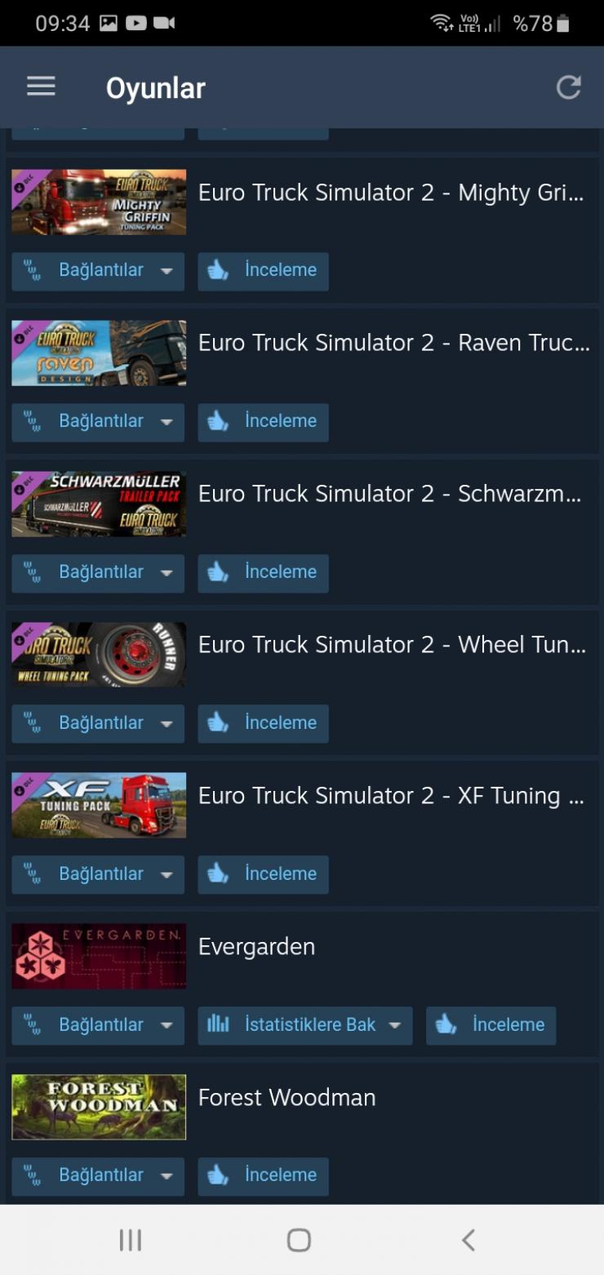Click İnceleme button for Forest Woodman
The height and width of the screenshot is (1275, 604).
click(x=263, y=1175)
